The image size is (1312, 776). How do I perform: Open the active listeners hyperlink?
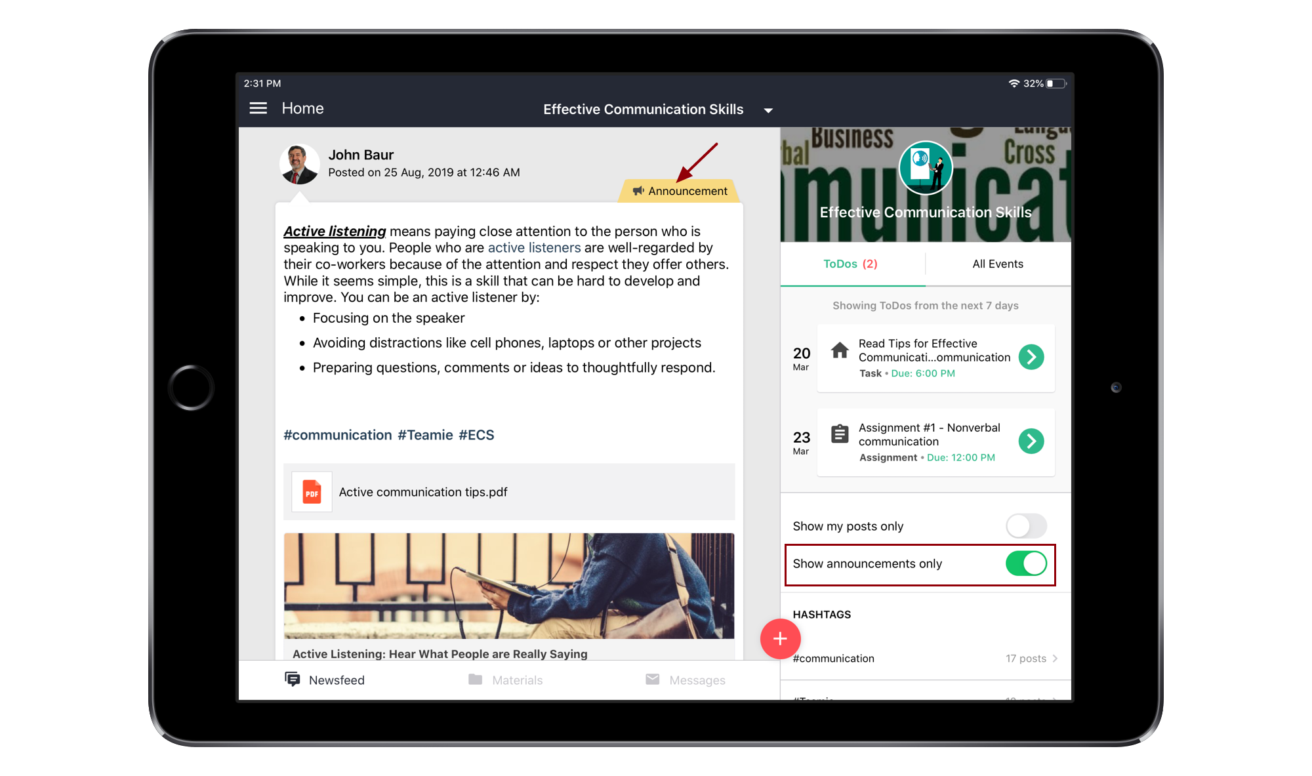coord(534,247)
